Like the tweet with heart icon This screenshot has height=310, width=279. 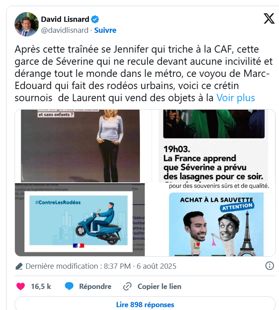21,286
